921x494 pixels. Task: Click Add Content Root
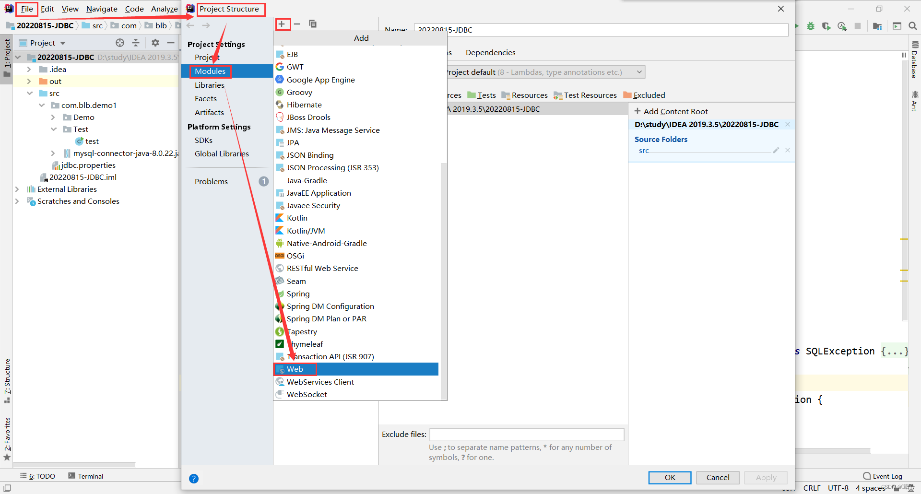pos(671,111)
